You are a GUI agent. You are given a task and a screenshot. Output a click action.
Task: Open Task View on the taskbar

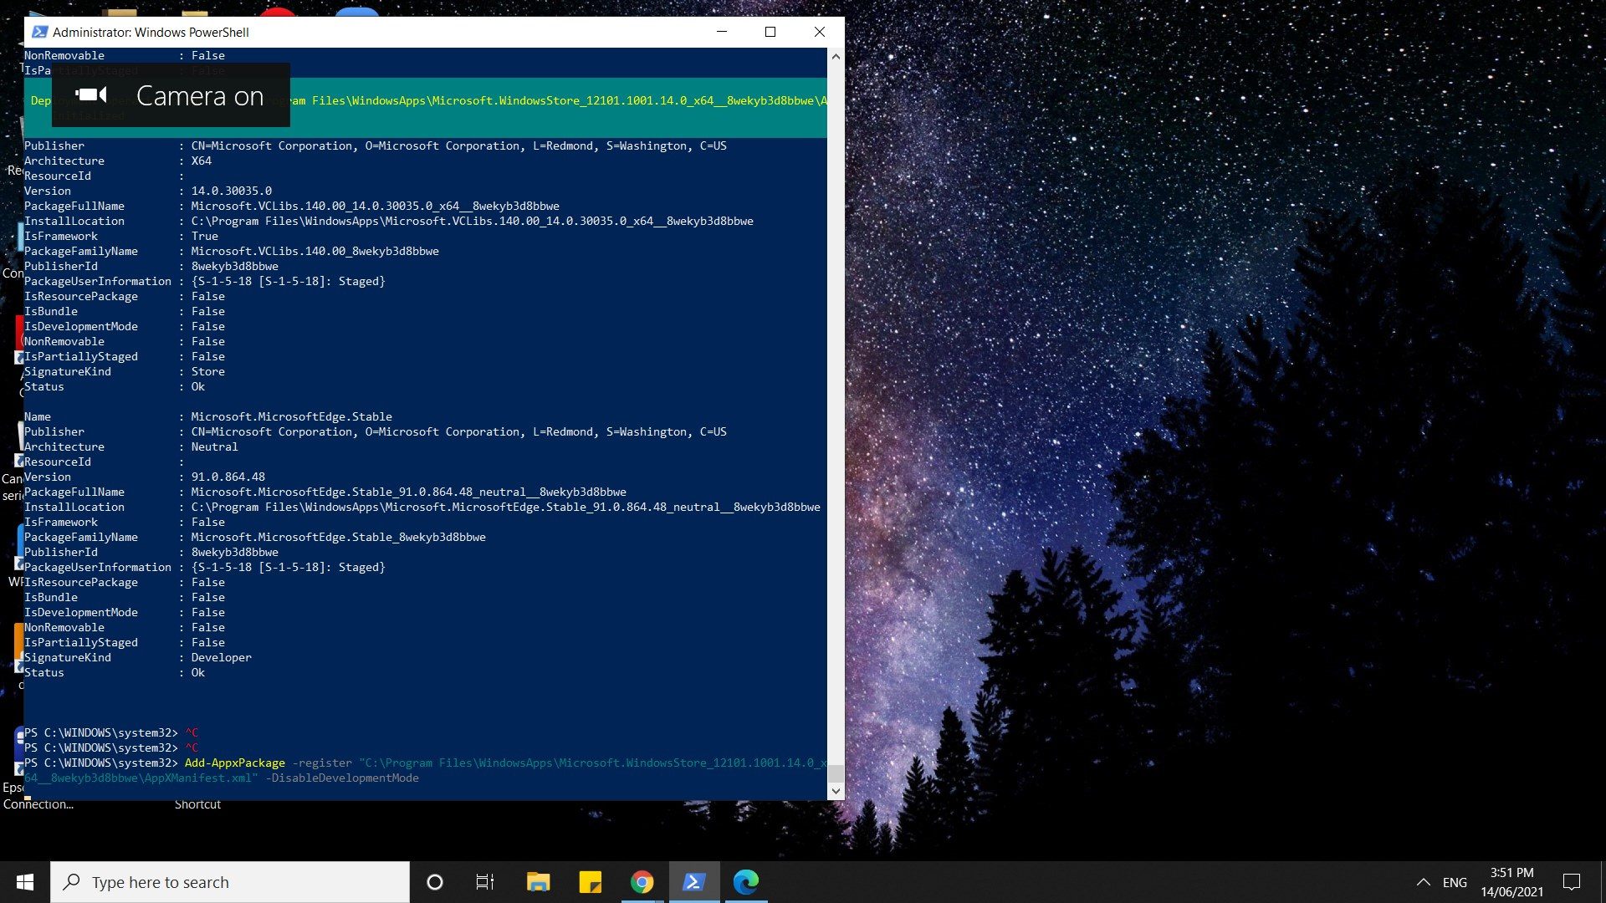(x=485, y=882)
